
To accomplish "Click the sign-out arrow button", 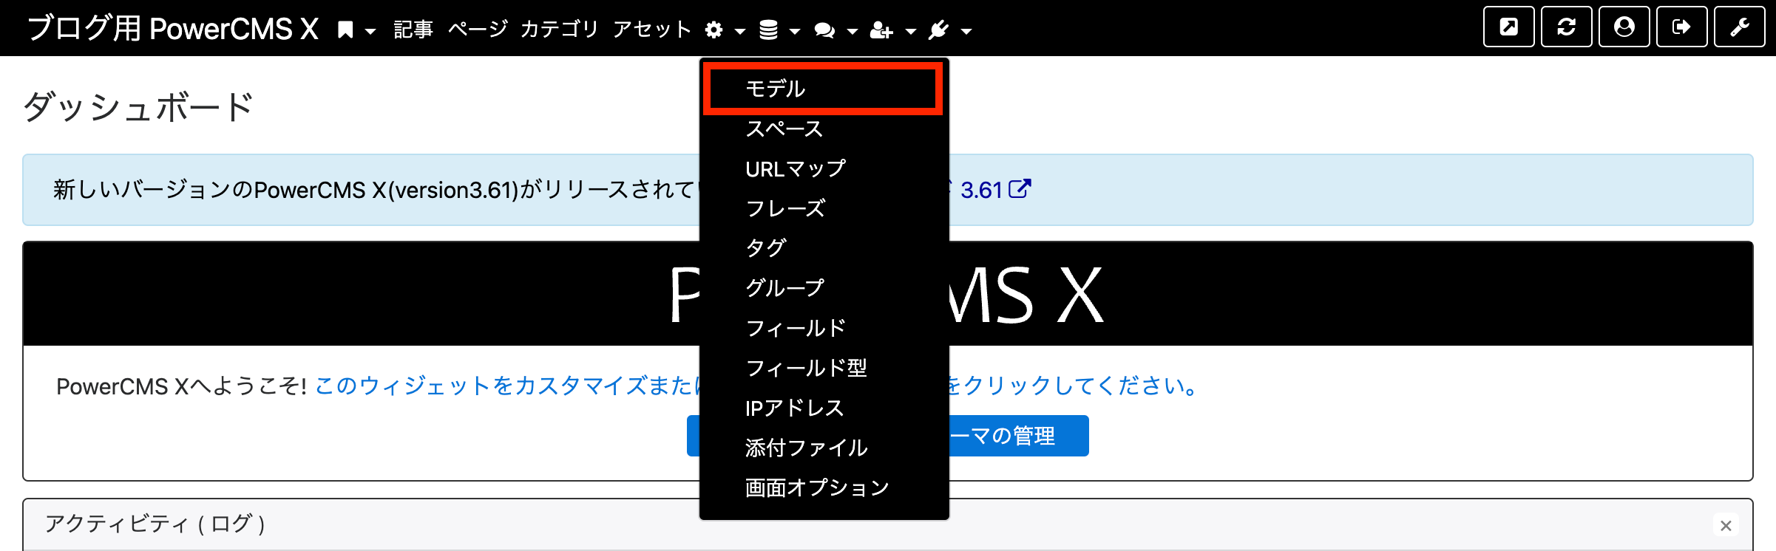I will pyautogui.click(x=1681, y=27).
